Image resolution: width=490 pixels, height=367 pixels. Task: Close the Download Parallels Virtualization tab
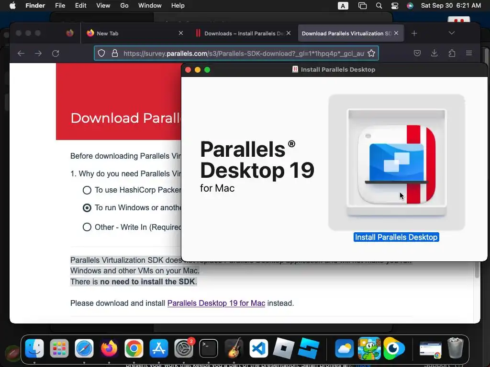(x=396, y=33)
